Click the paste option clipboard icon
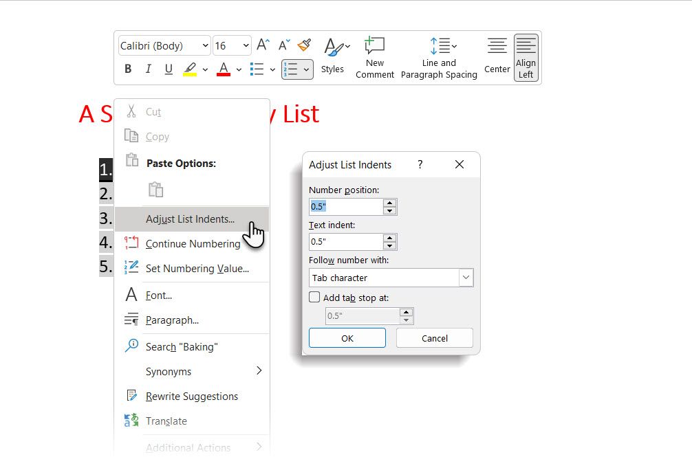The width and height of the screenshot is (692, 457). [155, 190]
